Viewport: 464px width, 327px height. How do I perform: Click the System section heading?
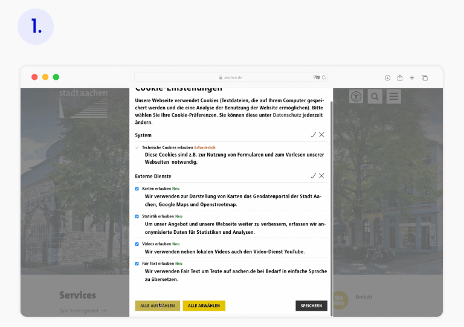point(143,135)
